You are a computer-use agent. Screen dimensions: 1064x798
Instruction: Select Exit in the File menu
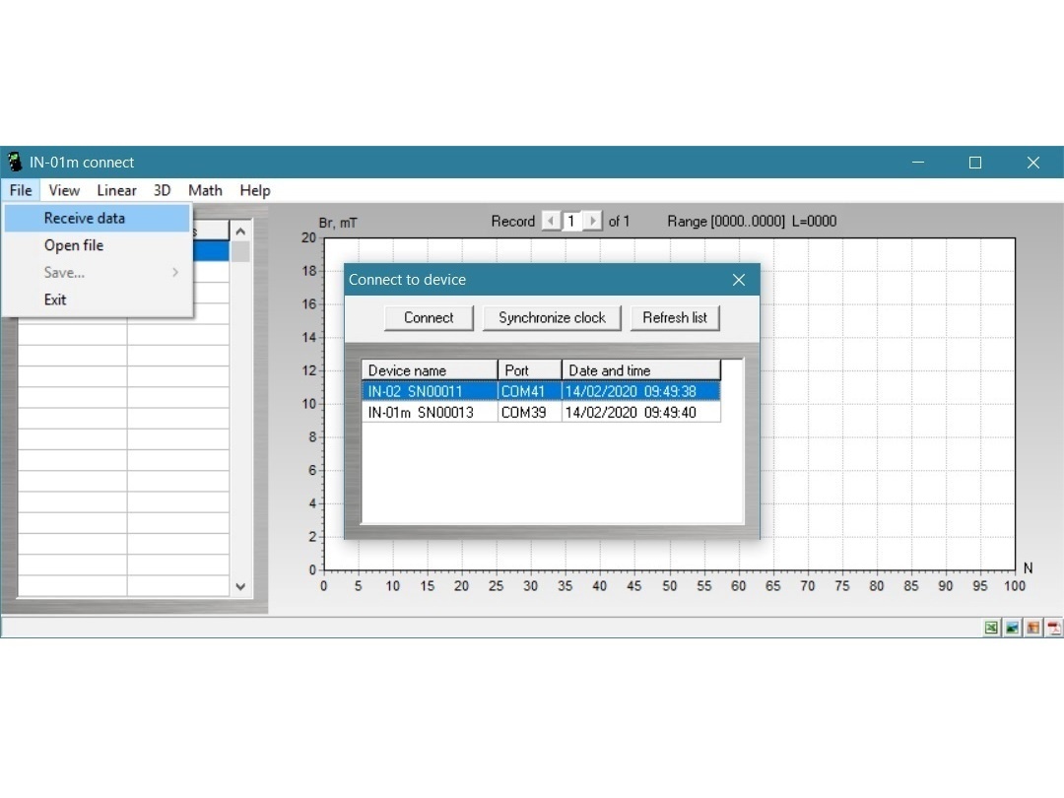click(55, 299)
